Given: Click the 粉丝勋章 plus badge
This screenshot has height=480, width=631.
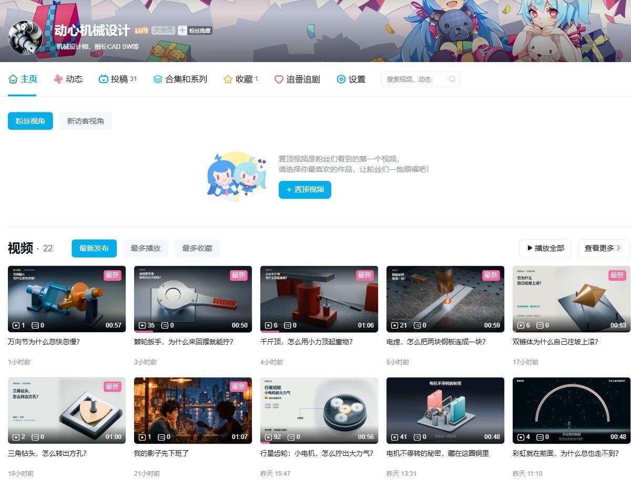Looking at the screenshot, I should point(195,30).
